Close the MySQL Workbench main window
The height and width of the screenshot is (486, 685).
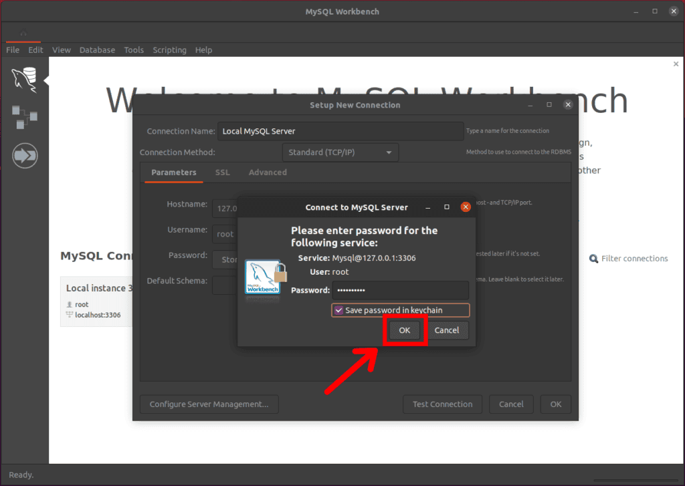(x=674, y=11)
